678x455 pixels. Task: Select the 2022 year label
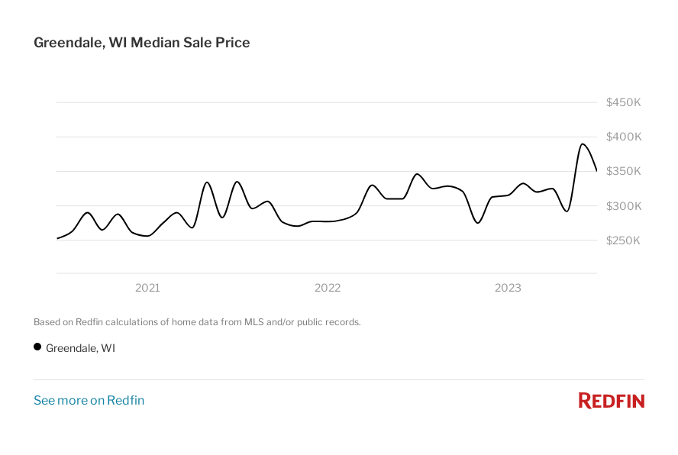coord(328,288)
